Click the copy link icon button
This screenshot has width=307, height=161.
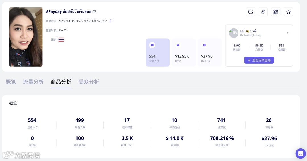(263, 12)
